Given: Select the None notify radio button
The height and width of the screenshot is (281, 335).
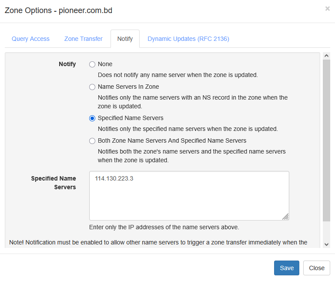Looking at the screenshot, I should 92,64.
